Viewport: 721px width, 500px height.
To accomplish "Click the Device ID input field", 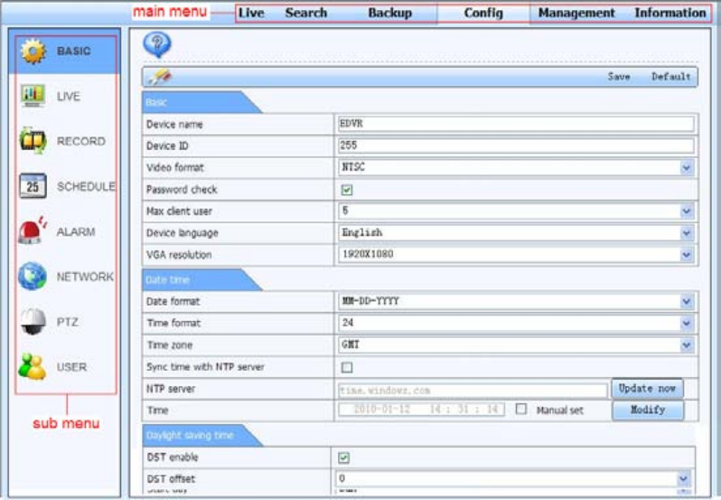I will (516, 146).
